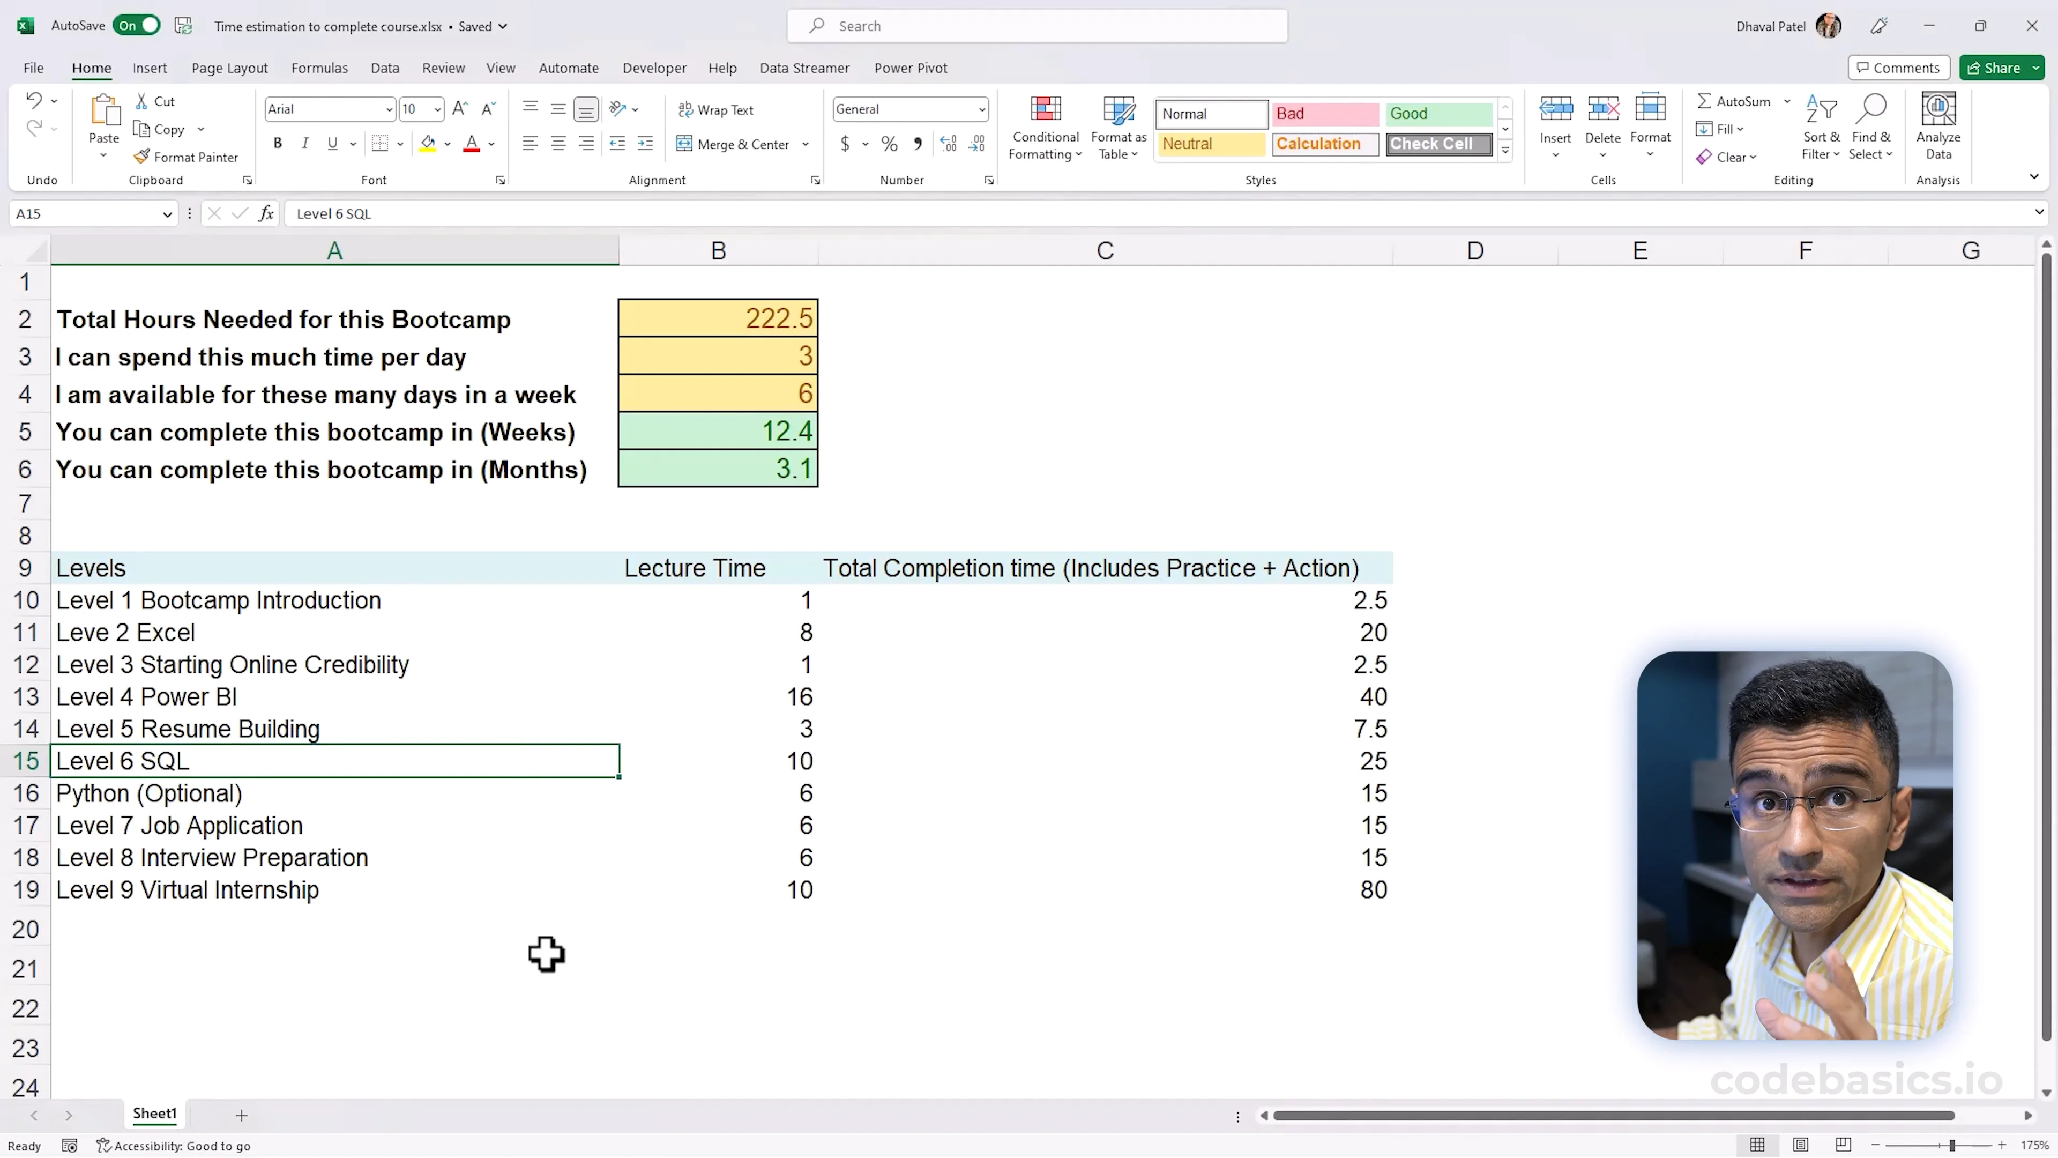Apply the Good cell style swatch
2058x1158 pixels.
[1437, 114]
